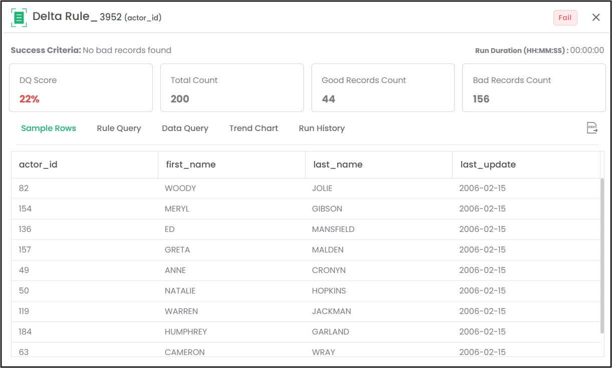Show the Trend Chart tab
This screenshot has height=368, width=612.
[x=253, y=128]
